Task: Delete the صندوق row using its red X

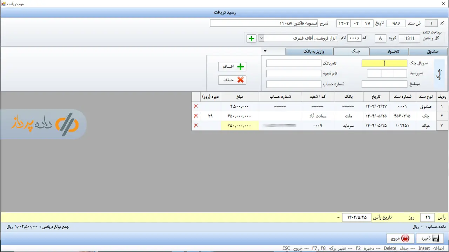Action: [196, 106]
